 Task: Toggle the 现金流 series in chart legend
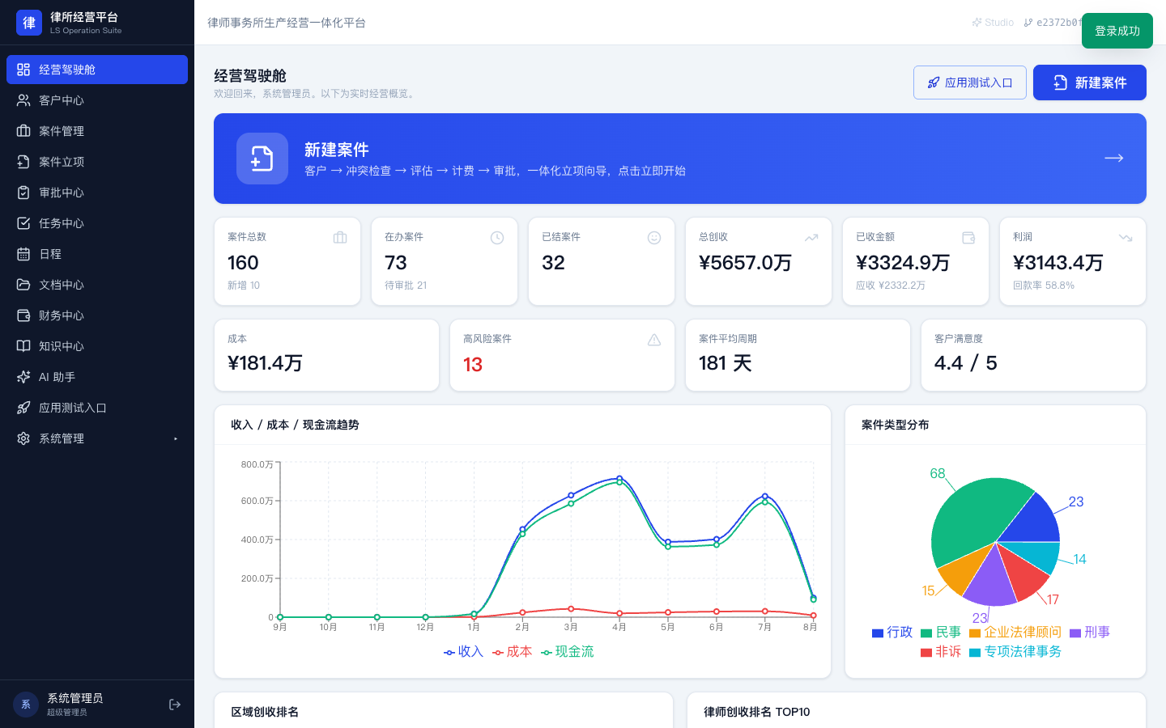click(567, 652)
